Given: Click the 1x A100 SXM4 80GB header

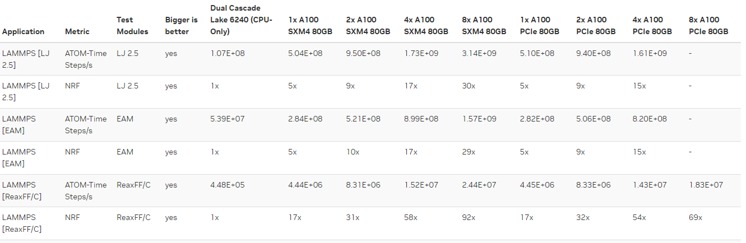Looking at the screenshot, I should 310,26.
